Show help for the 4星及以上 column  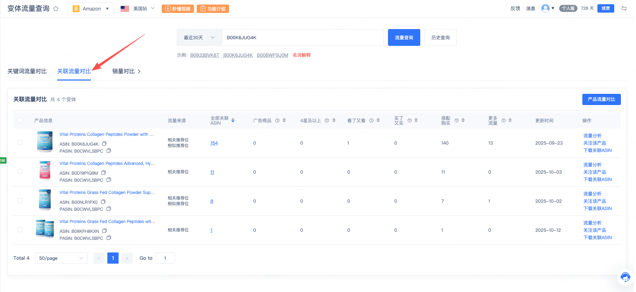[327, 120]
